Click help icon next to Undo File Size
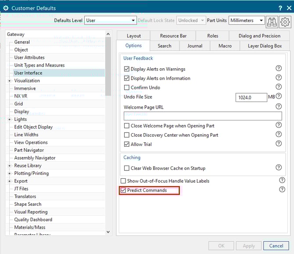294x254 pixels. click(278, 97)
